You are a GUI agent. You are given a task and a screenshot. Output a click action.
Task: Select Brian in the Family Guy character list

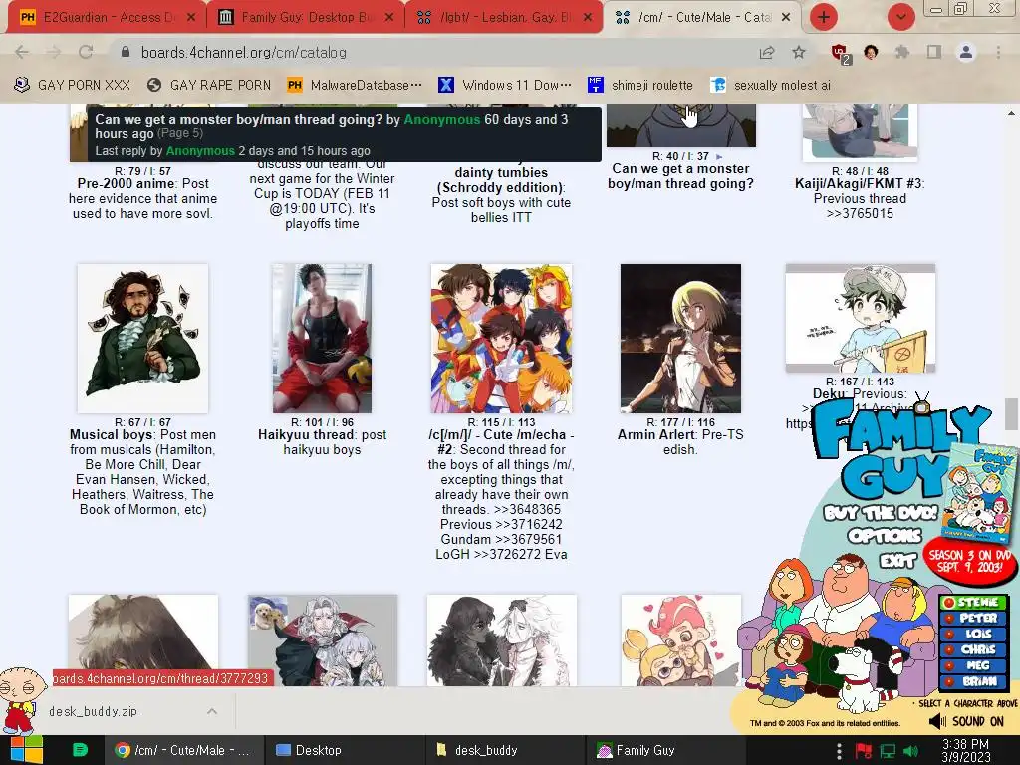(x=972, y=681)
